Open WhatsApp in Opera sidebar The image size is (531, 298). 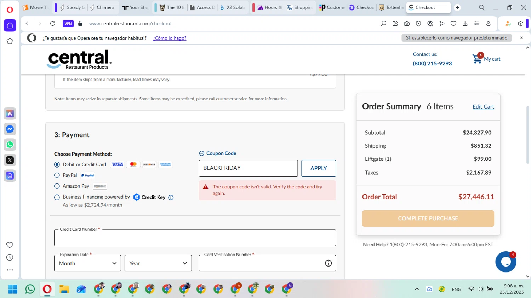(10, 145)
